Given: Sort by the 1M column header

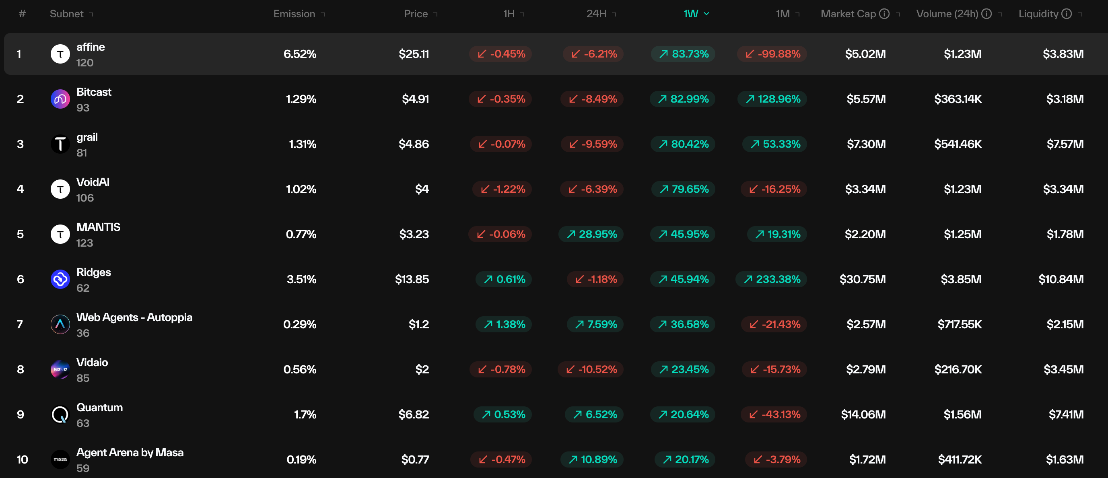Looking at the screenshot, I should (x=783, y=14).
